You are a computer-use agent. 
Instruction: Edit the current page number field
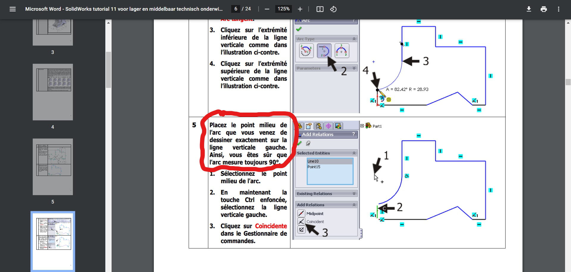[x=236, y=9]
